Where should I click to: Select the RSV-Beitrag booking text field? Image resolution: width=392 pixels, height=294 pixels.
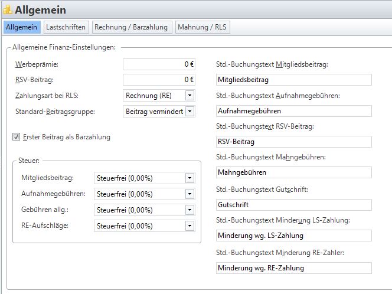(x=293, y=142)
